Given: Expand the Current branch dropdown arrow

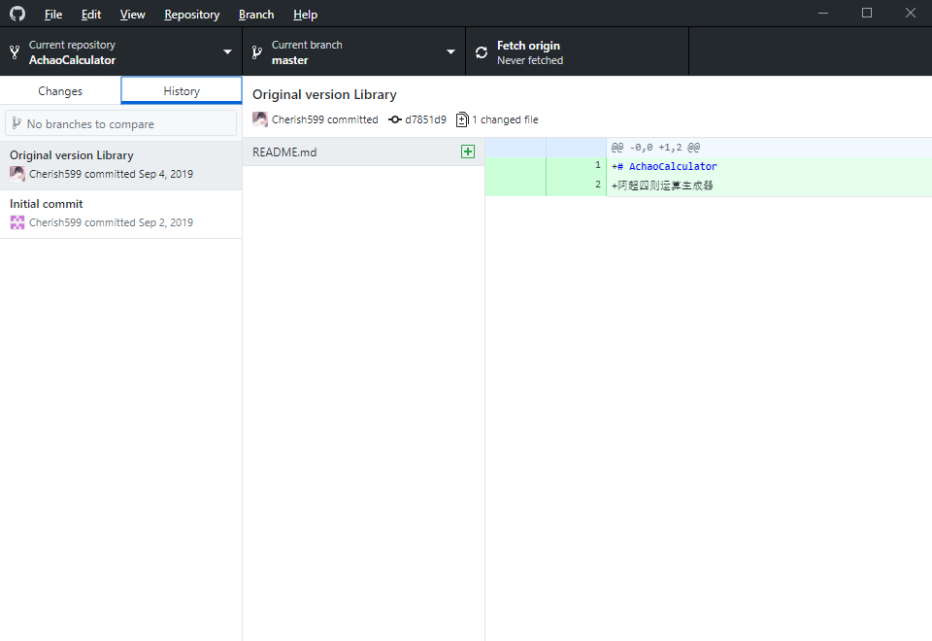Looking at the screenshot, I should 450,51.
